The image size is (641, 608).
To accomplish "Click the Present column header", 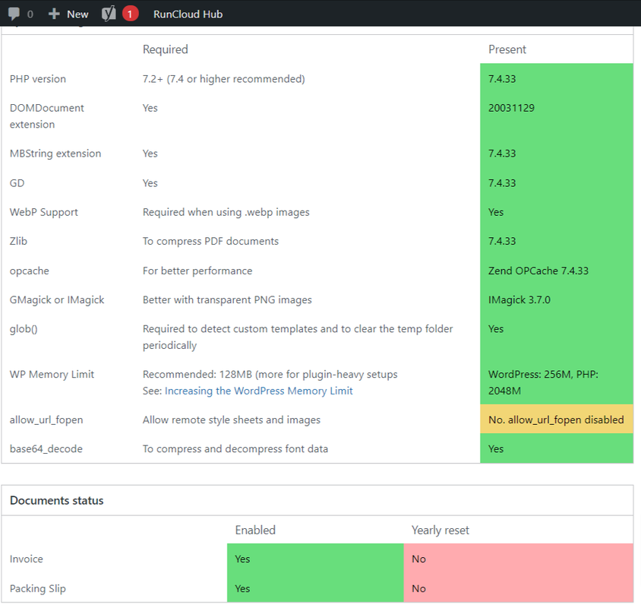I will click(507, 49).
